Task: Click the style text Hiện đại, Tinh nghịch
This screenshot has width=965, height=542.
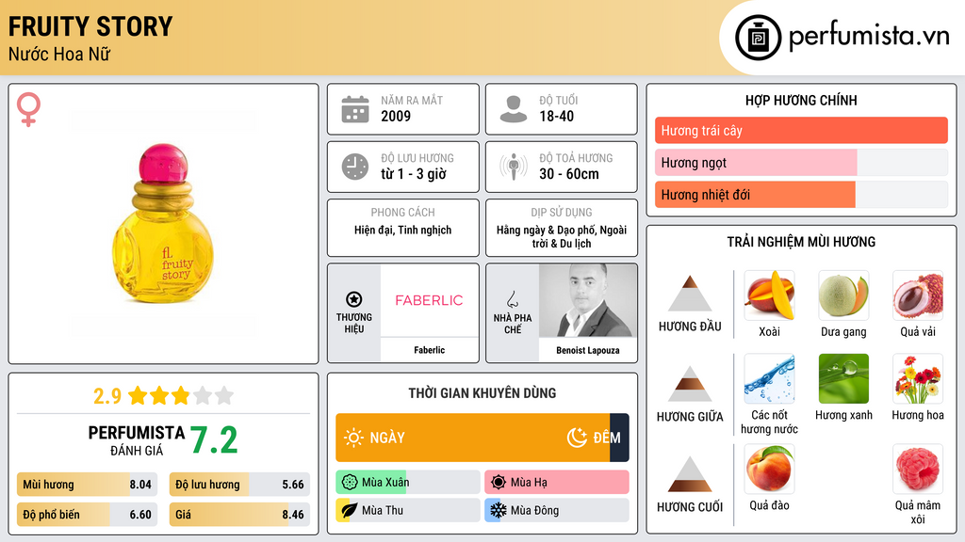Action: click(x=403, y=231)
